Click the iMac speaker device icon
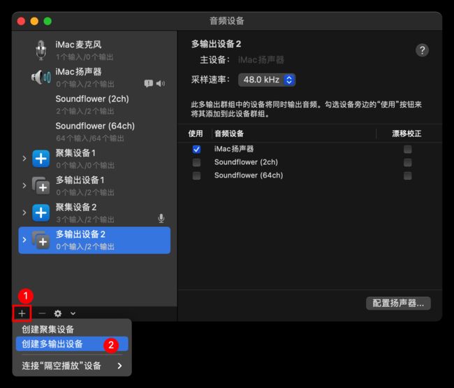454x388 pixels. (41, 77)
